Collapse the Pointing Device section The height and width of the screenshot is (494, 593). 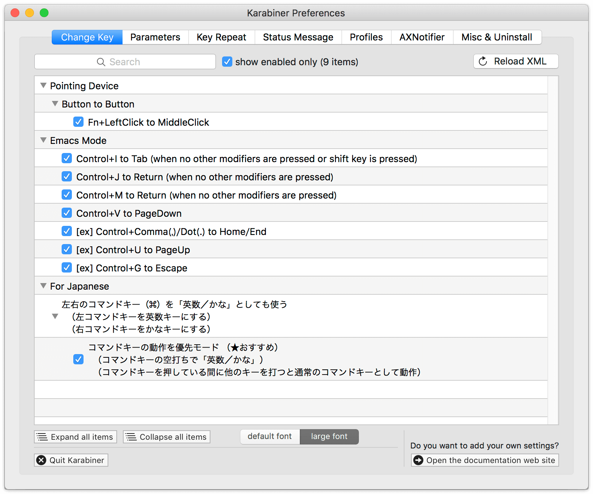point(43,85)
